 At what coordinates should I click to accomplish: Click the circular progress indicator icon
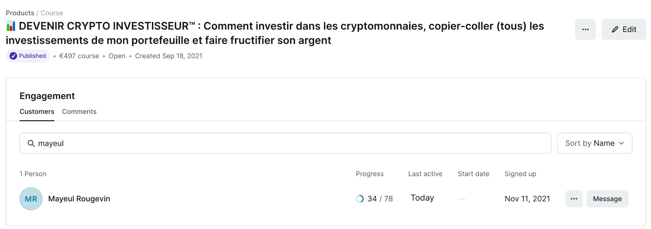360,199
